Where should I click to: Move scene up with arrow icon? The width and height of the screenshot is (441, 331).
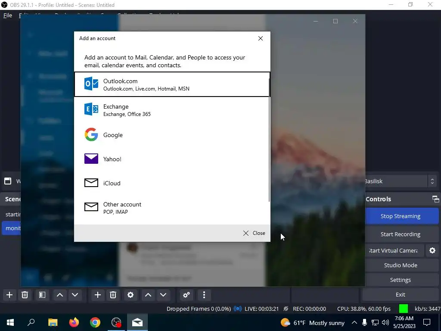(59, 295)
